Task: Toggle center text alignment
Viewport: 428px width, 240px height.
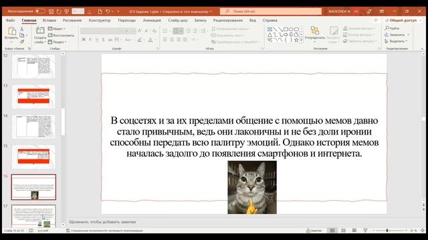Action: (172, 40)
